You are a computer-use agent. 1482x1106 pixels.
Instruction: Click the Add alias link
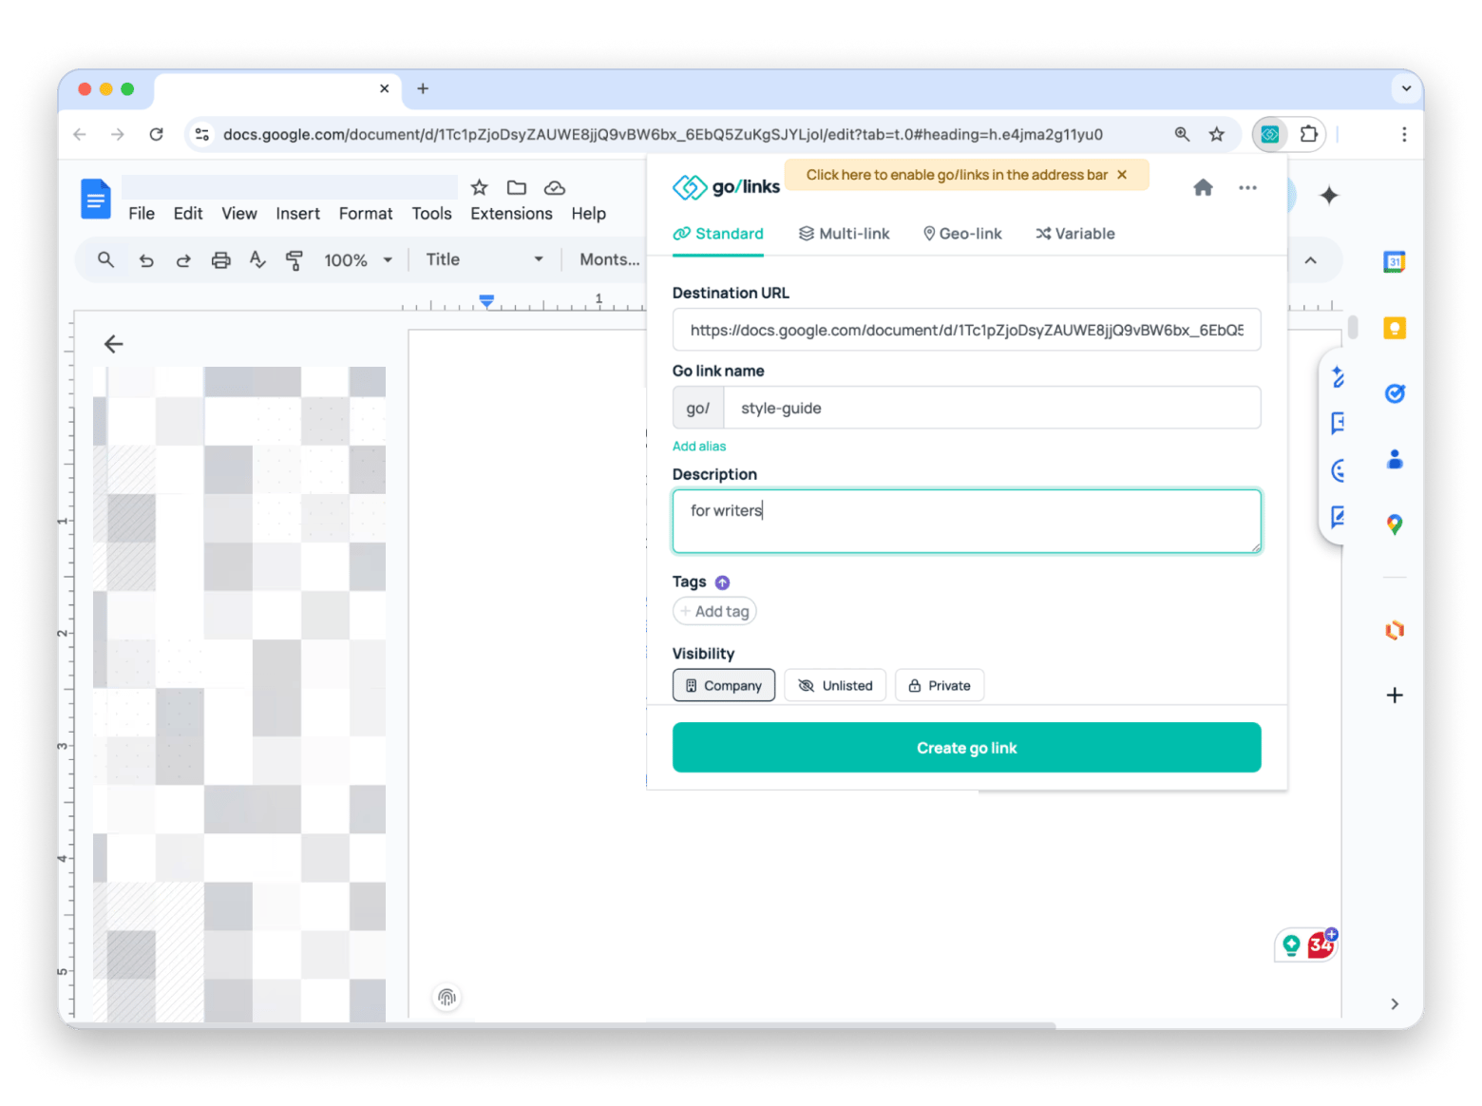coord(699,447)
